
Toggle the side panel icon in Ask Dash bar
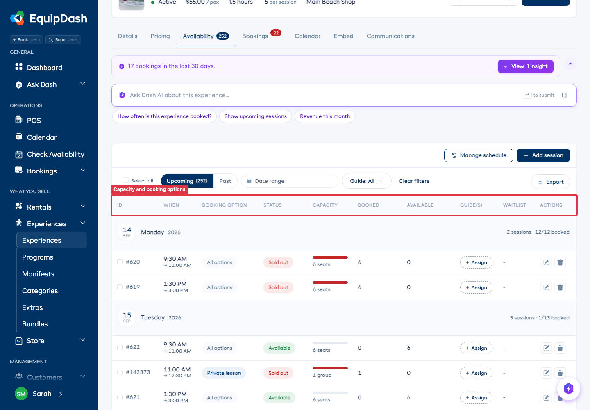(565, 95)
